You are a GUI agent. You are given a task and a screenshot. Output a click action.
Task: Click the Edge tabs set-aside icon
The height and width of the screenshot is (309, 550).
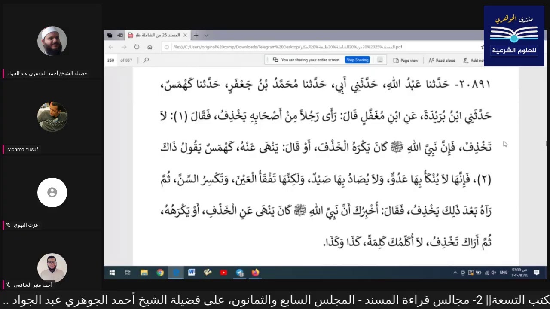(x=110, y=35)
